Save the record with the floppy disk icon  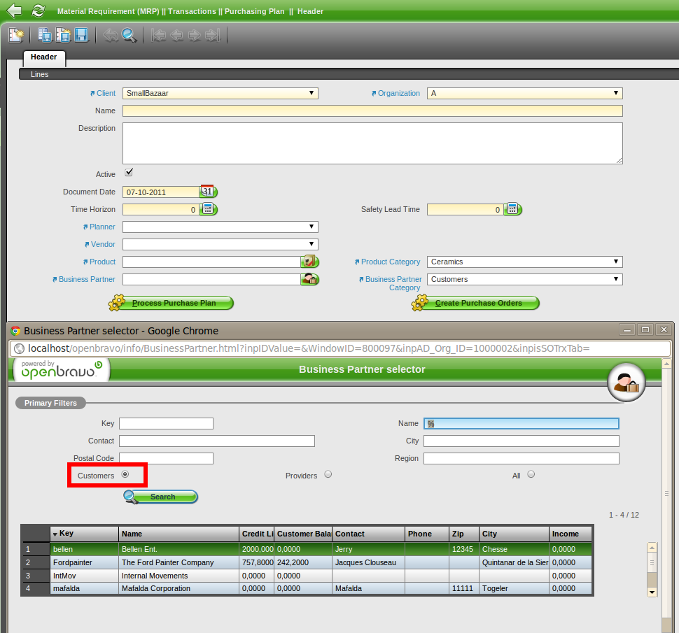[x=81, y=35]
